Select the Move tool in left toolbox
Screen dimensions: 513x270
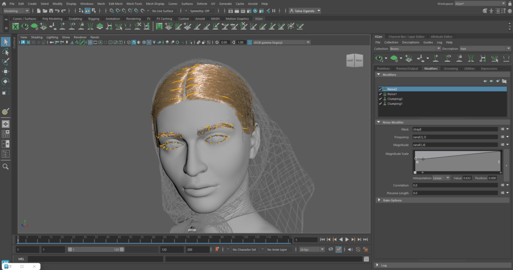click(6, 71)
